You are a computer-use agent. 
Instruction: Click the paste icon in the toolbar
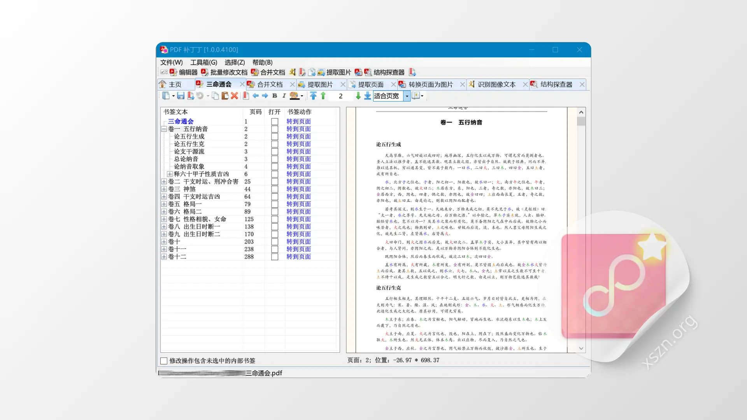pyautogui.click(x=225, y=96)
